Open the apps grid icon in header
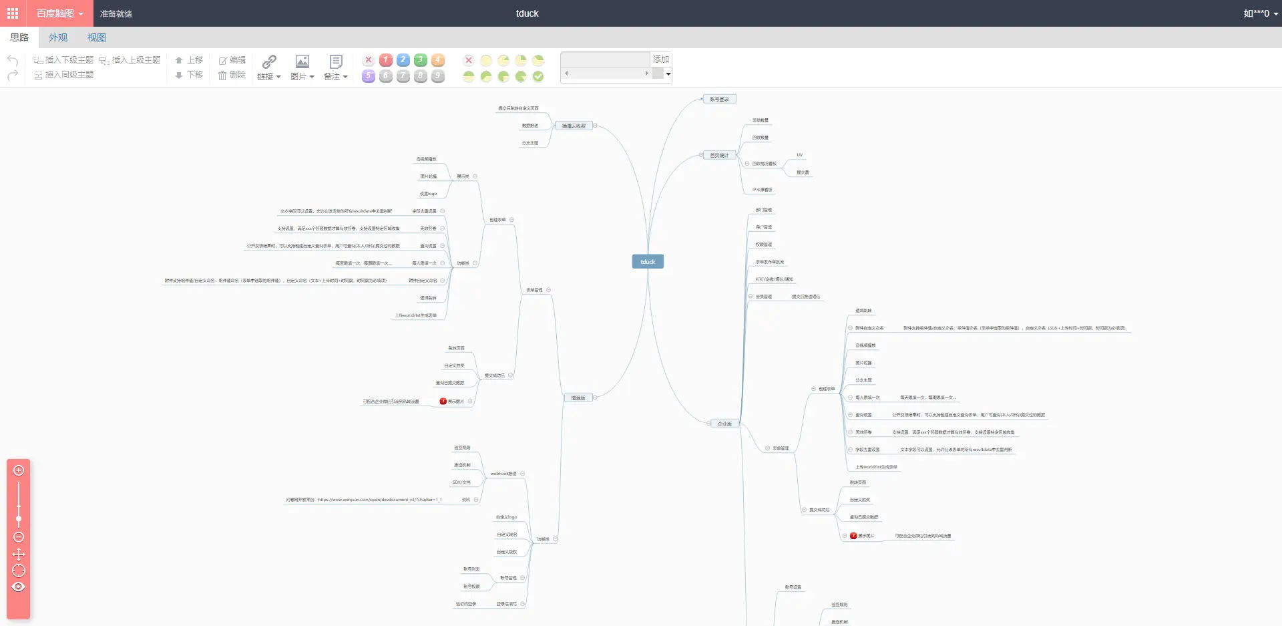This screenshot has height=626, width=1282. [x=13, y=13]
